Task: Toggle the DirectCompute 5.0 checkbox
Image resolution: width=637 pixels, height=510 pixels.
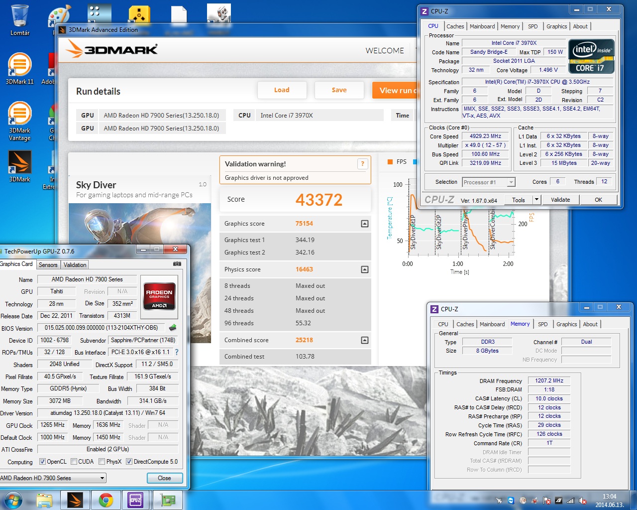Action: 129,462
